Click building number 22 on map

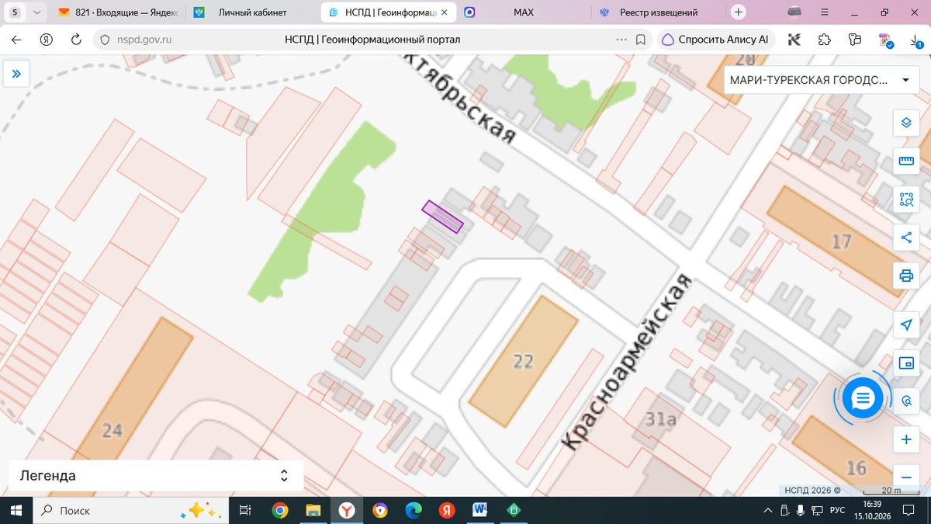tap(524, 361)
